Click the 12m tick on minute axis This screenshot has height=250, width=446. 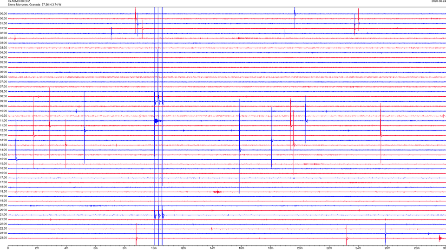183,248
